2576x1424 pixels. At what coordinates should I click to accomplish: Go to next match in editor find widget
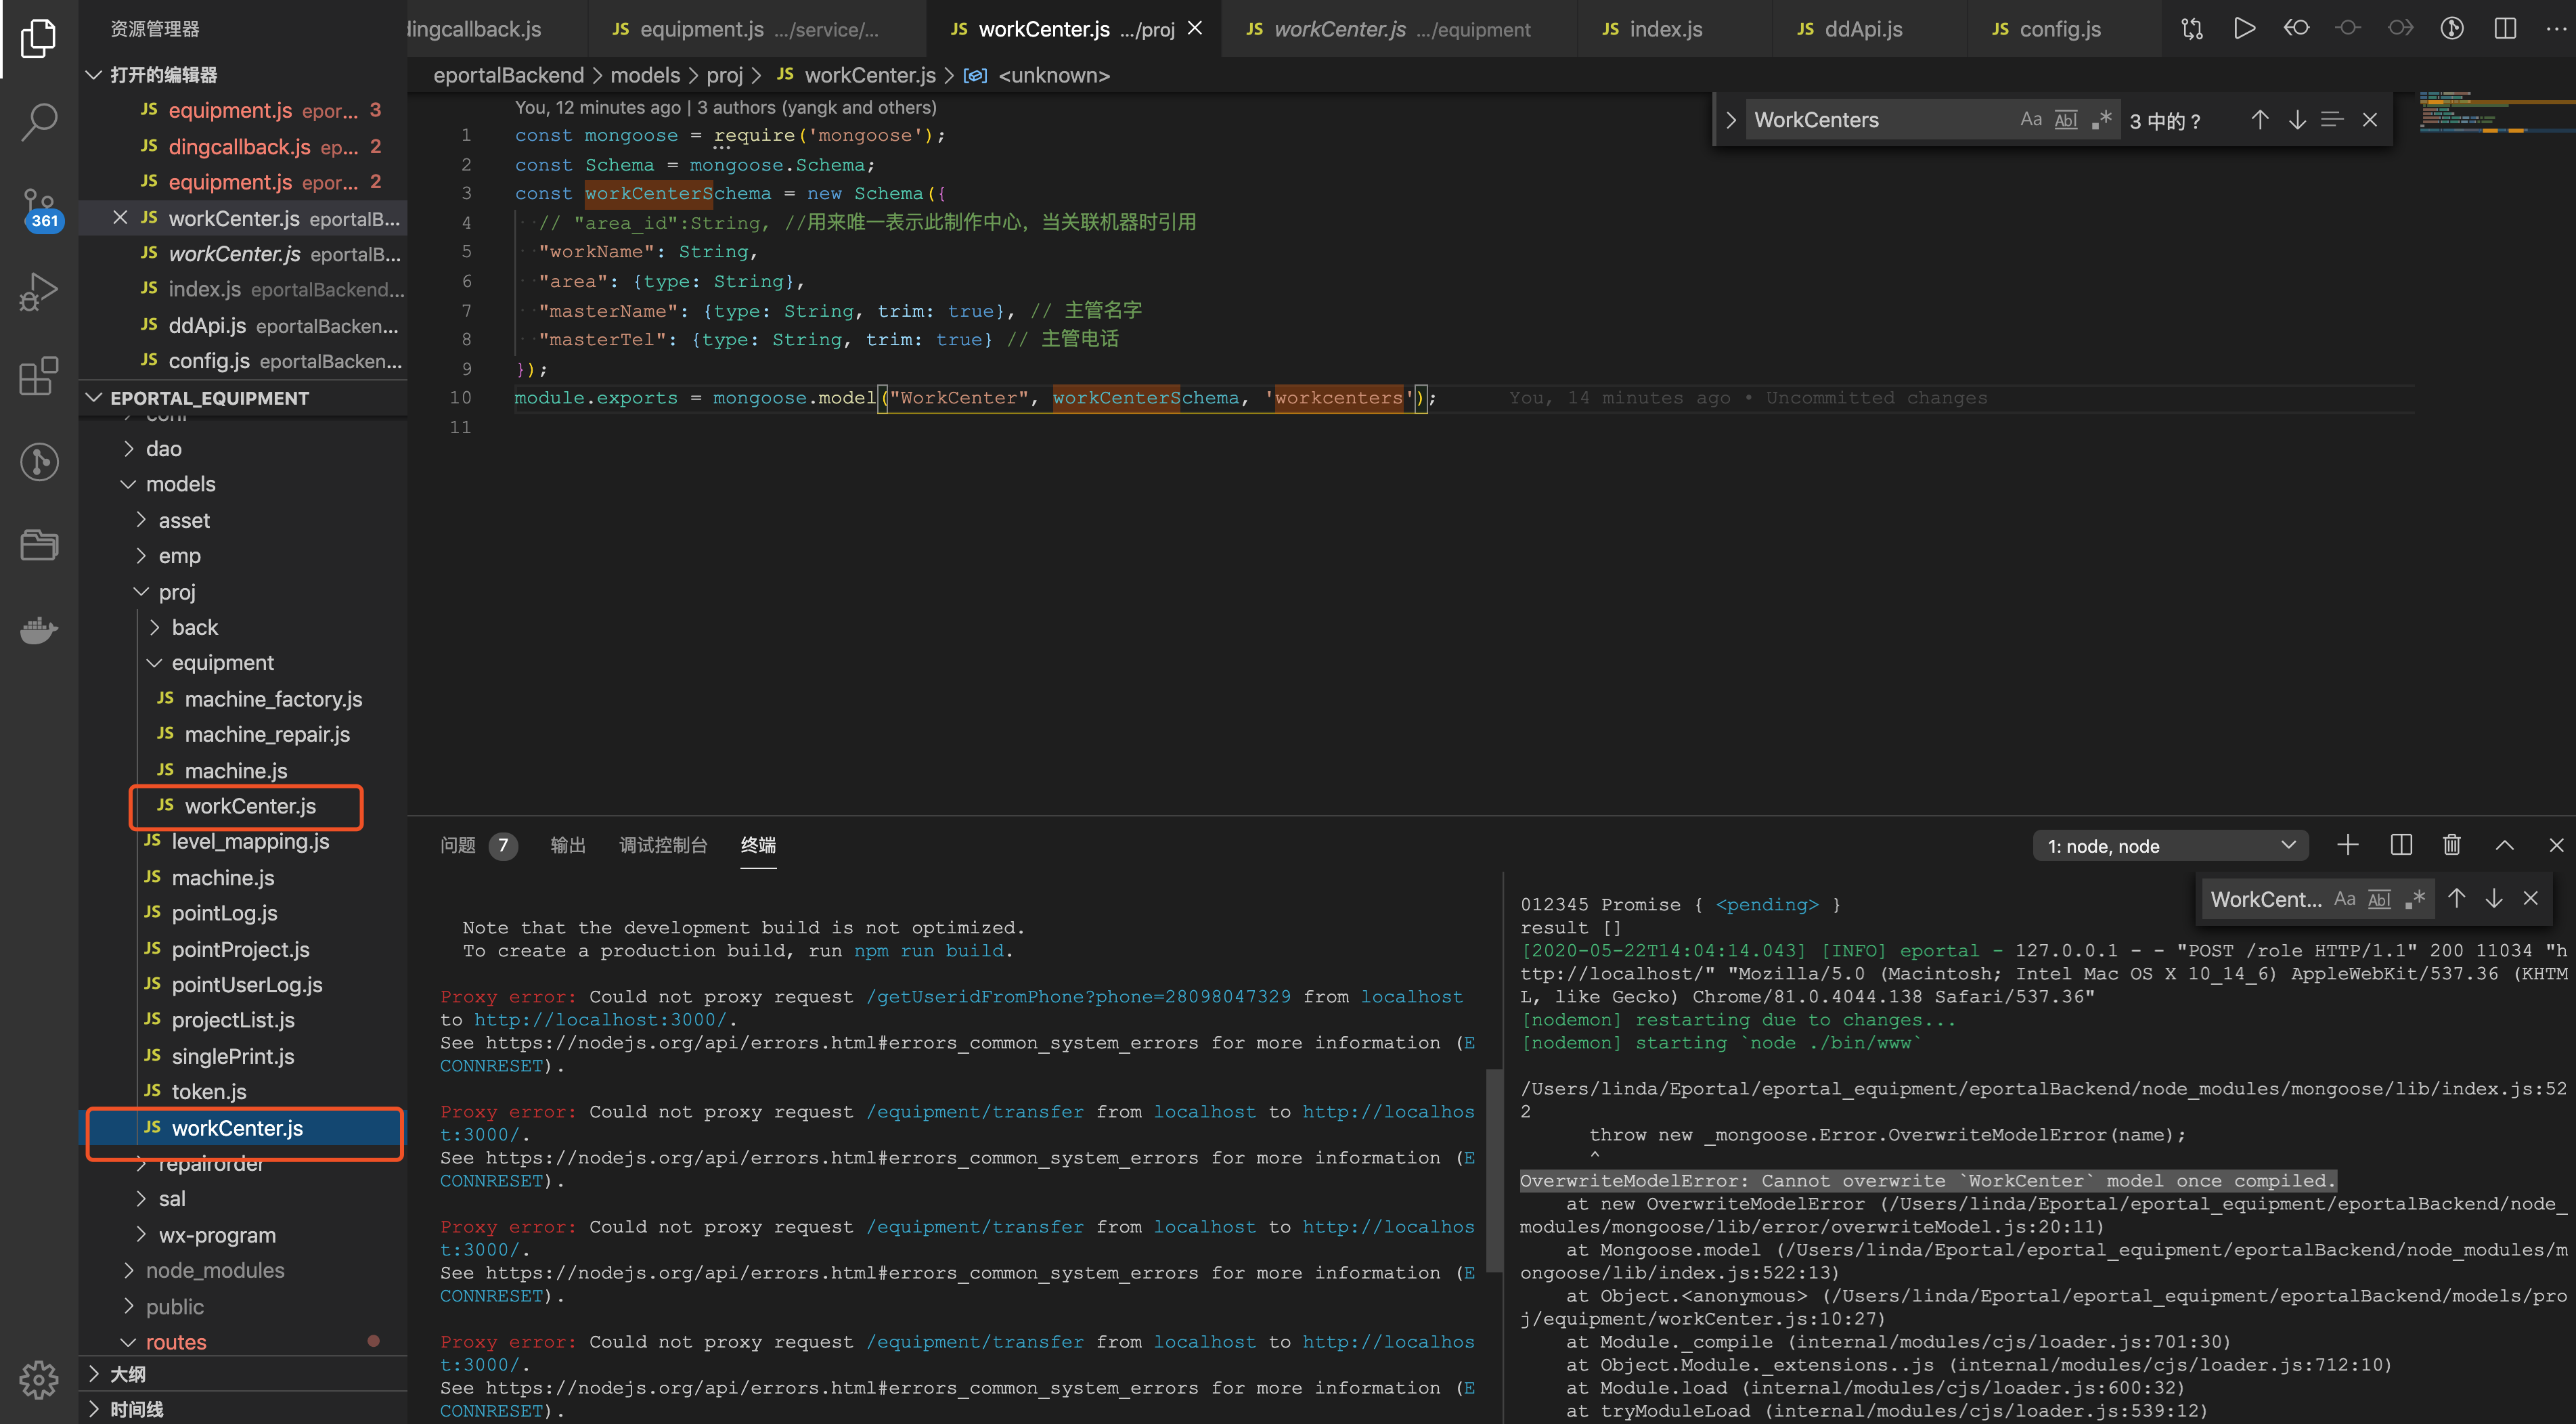point(2297,120)
